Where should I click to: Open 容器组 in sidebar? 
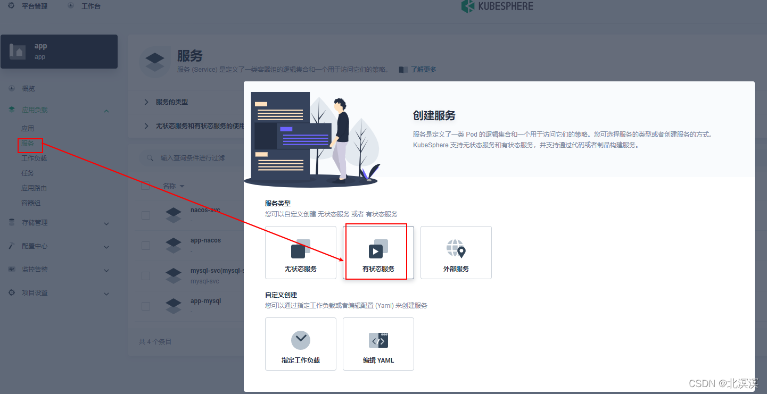pos(31,203)
